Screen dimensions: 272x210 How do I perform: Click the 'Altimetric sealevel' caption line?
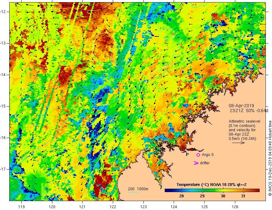tap(244, 121)
